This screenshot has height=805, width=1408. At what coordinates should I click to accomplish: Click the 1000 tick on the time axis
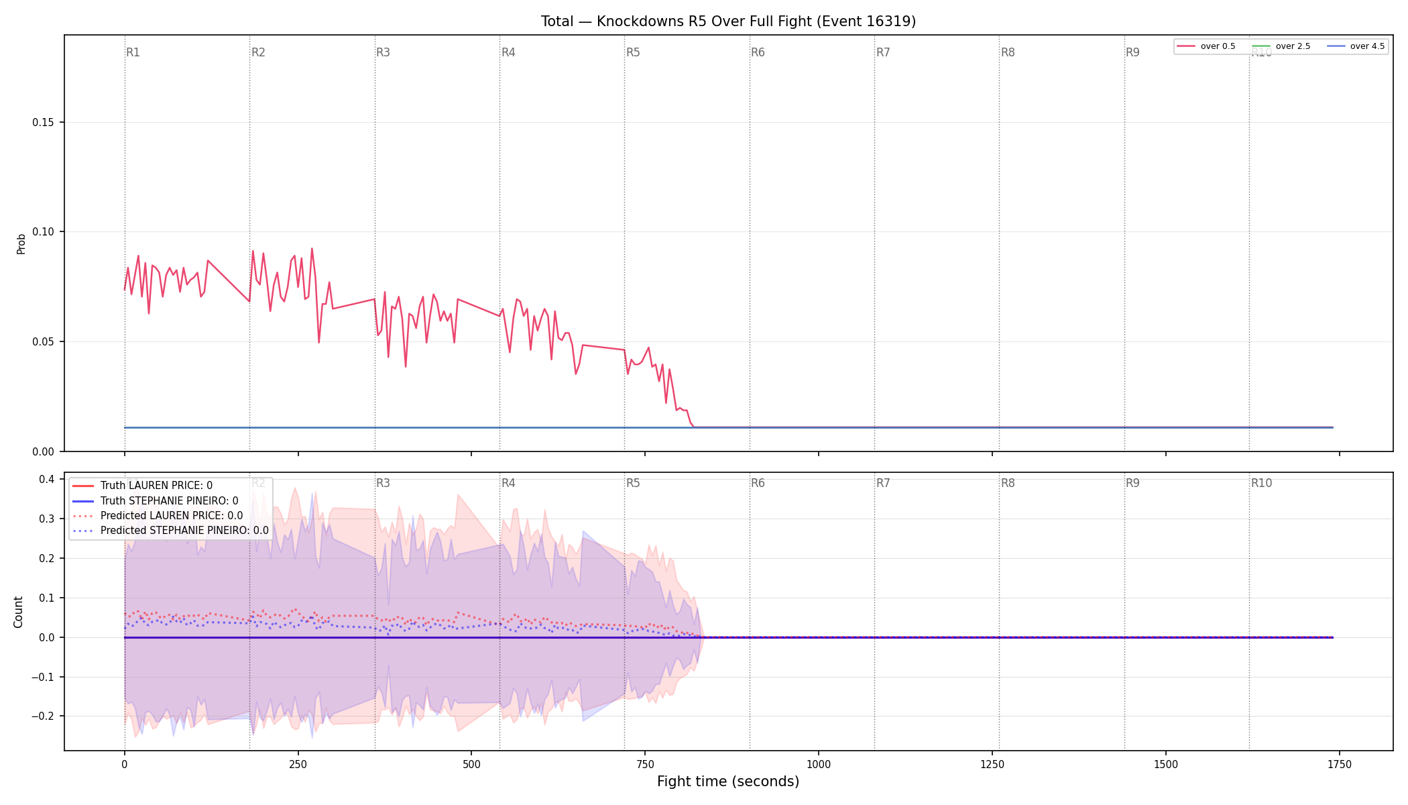(819, 764)
